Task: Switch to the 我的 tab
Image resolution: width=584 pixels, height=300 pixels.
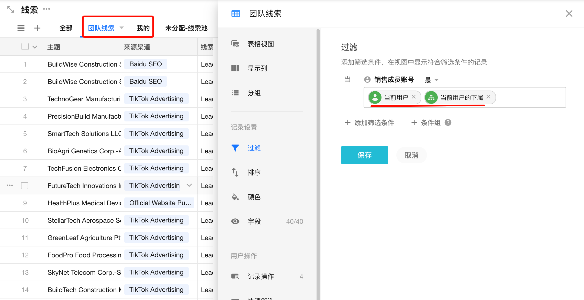Action: coord(143,28)
